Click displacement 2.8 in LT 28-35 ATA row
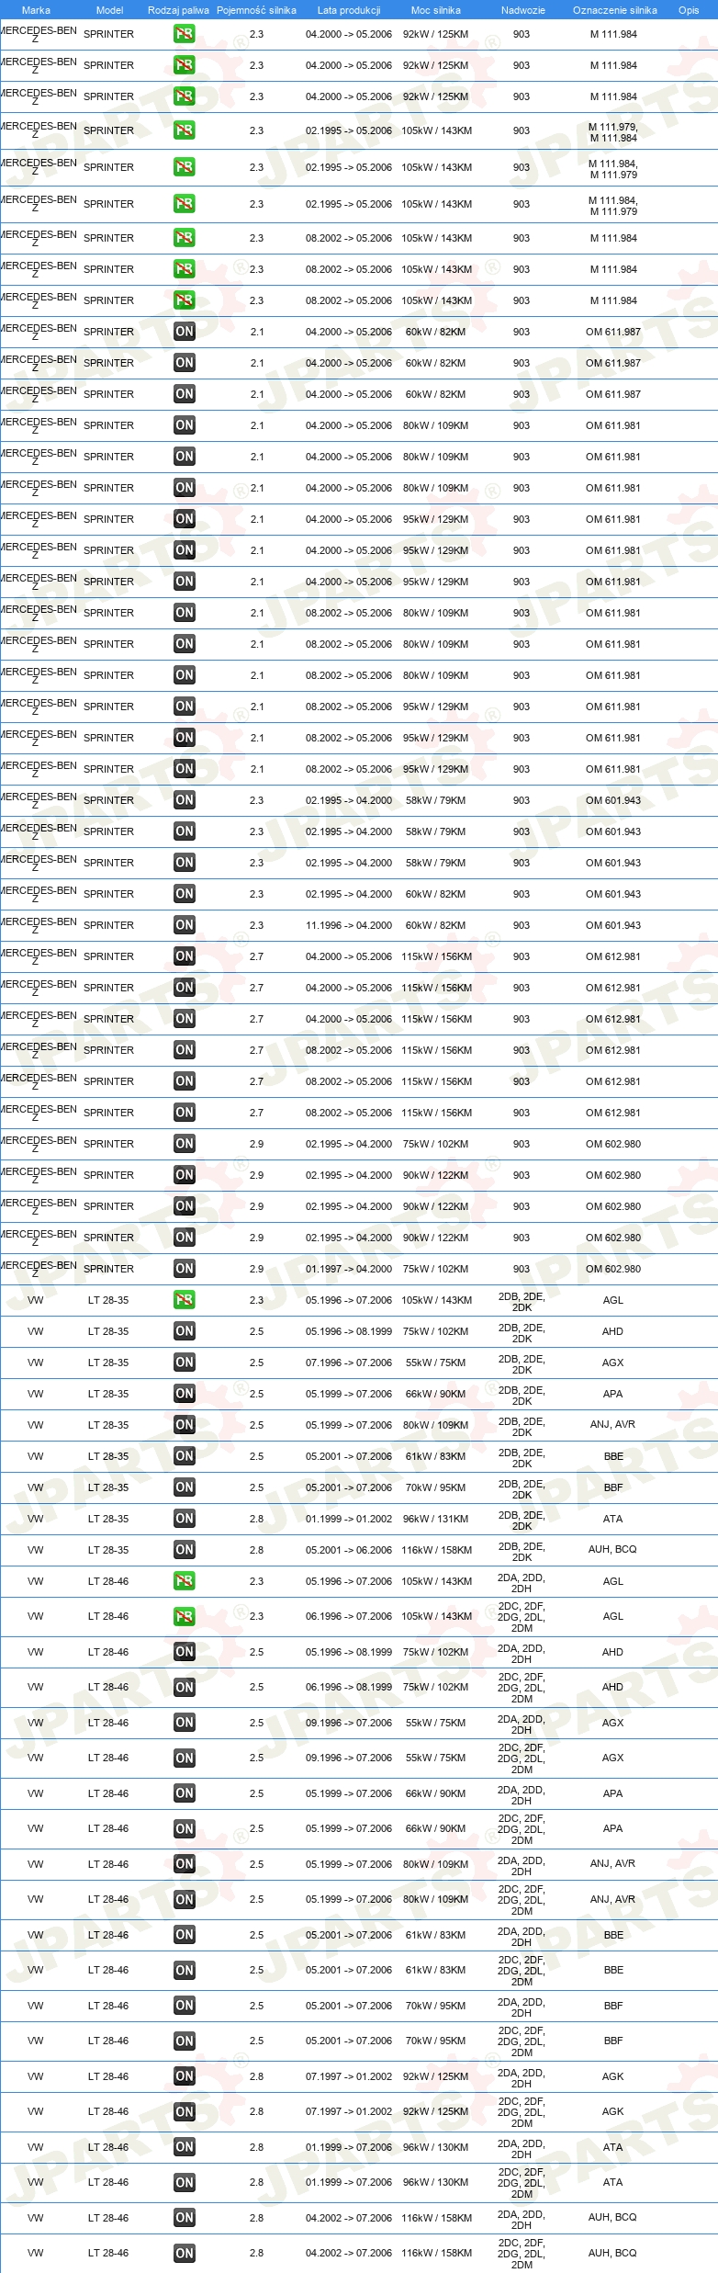This screenshot has width=718, height=2273. [256, 1519]
